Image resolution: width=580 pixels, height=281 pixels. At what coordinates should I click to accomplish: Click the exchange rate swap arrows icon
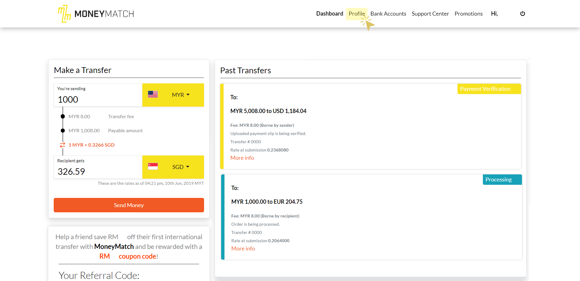pos(62,145)
